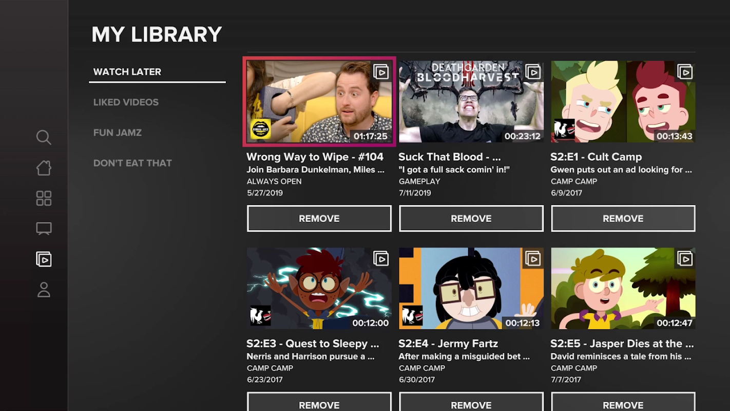Open search from the sidebar magnifier icon
Viewport: 730px width, 411px height.
pyautogui.click(x=44, y=137)
